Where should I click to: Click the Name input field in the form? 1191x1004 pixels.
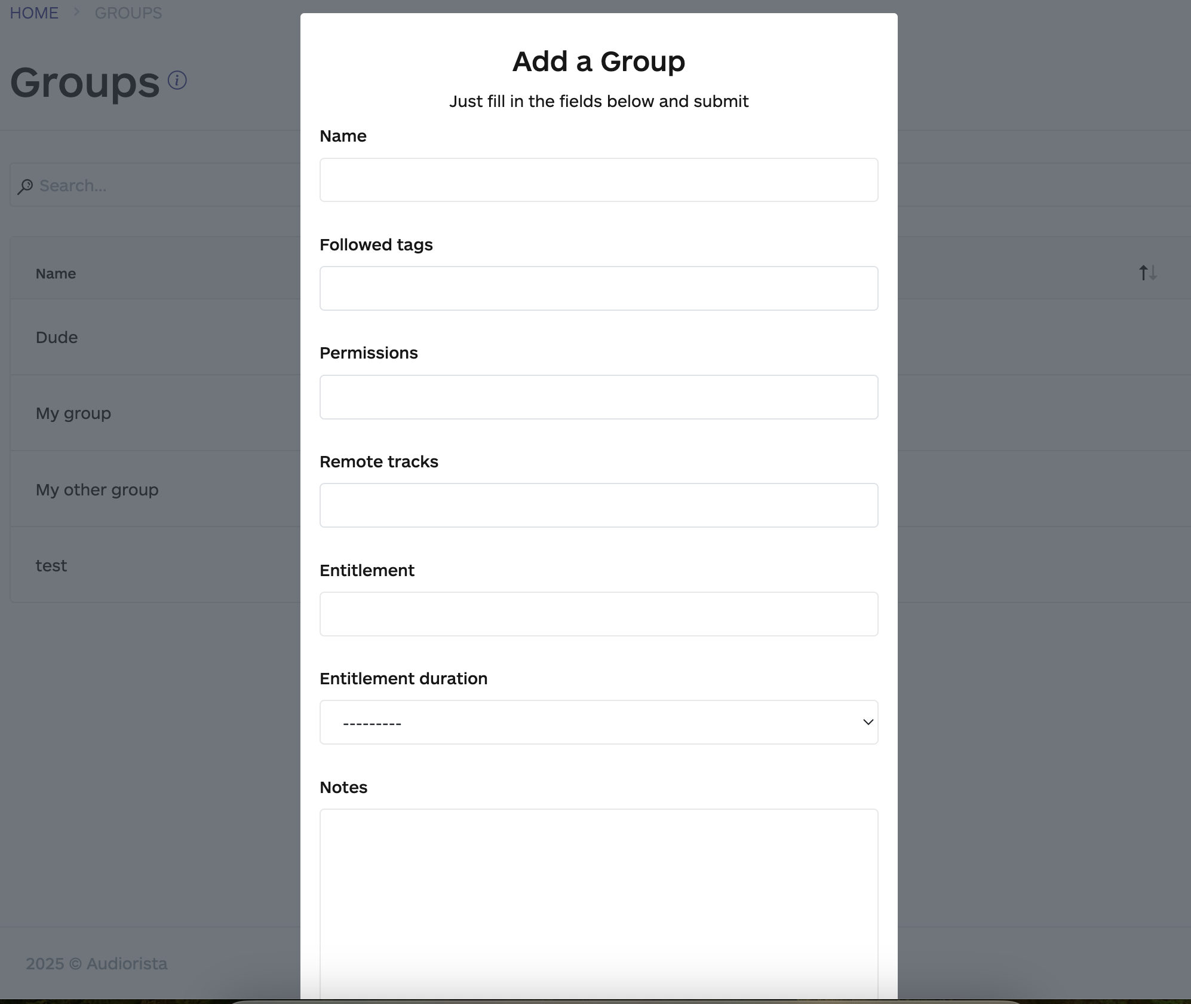[x=598, y=179]
